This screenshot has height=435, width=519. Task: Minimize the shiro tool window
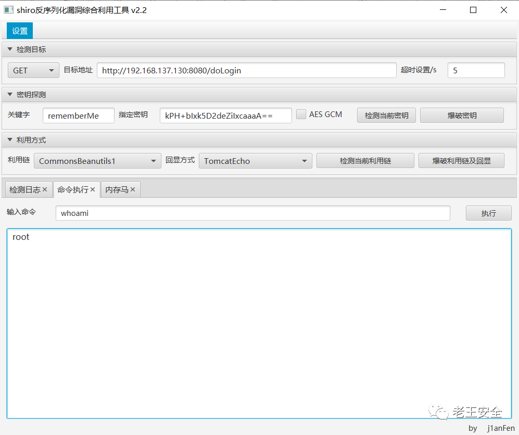443,10
